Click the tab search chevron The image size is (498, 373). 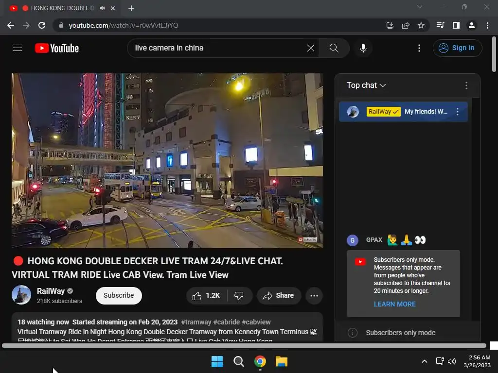pos(420,7)
